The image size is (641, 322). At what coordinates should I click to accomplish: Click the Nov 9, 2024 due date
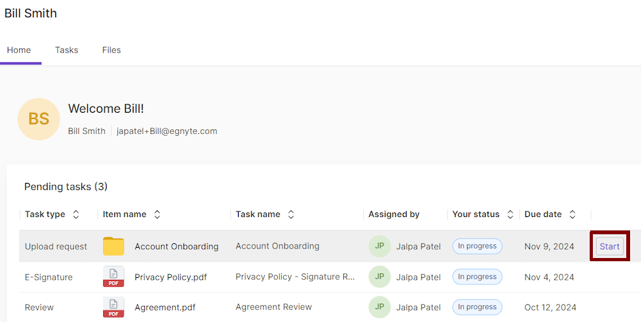point(549,246)
